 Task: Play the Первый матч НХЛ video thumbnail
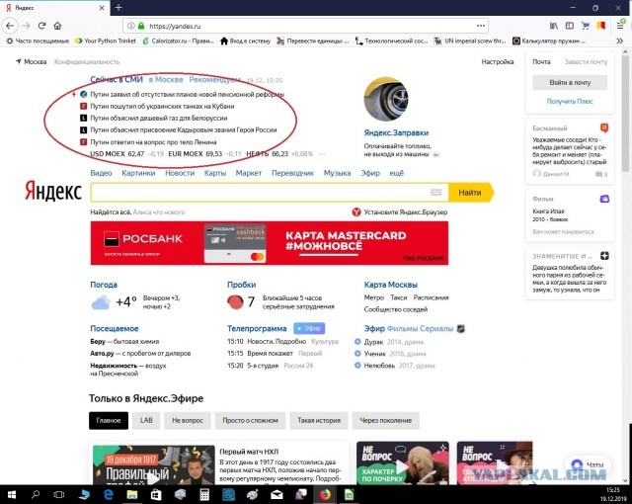click(x=154, y=464)
